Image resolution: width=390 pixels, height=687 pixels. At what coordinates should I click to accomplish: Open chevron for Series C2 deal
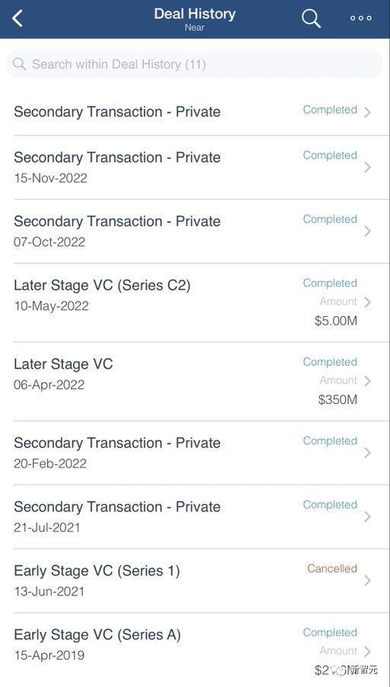367,302
